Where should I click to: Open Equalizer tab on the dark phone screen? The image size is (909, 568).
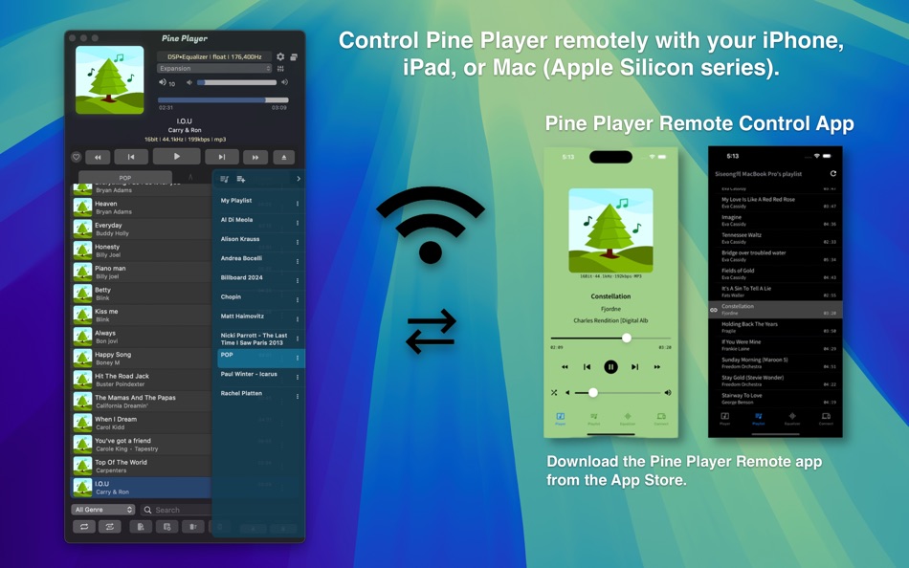(x=792, y=419)
